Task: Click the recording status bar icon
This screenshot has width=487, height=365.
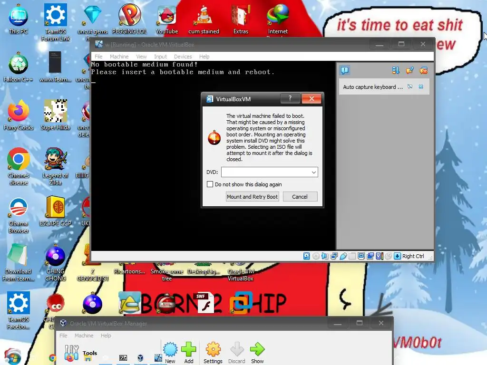Action: tap(370, 256)
